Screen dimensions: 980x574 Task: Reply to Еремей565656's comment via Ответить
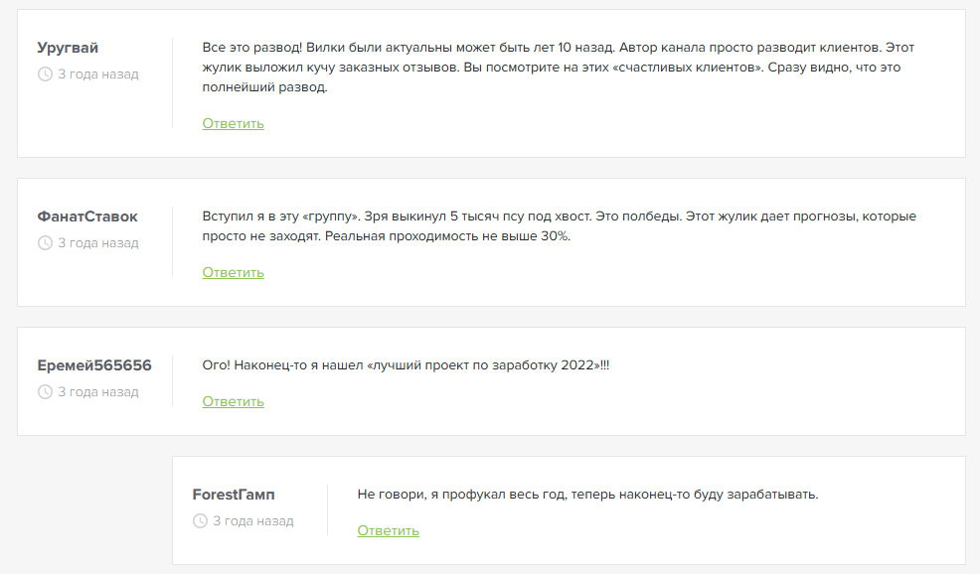coord(232,401)
